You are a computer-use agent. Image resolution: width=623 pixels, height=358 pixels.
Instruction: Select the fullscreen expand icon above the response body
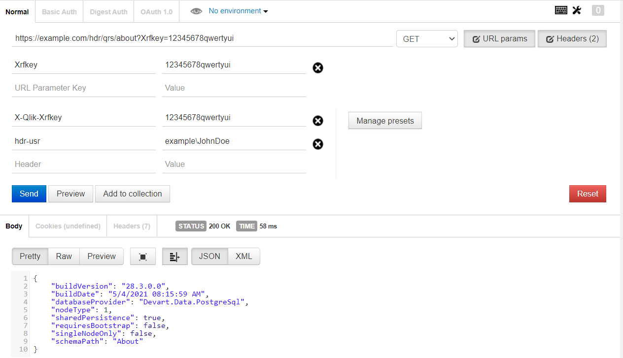(x=142, y=256)
